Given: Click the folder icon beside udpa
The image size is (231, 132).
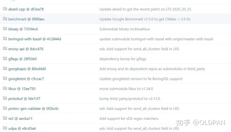Looking at the screenshot, I should 5,128.
